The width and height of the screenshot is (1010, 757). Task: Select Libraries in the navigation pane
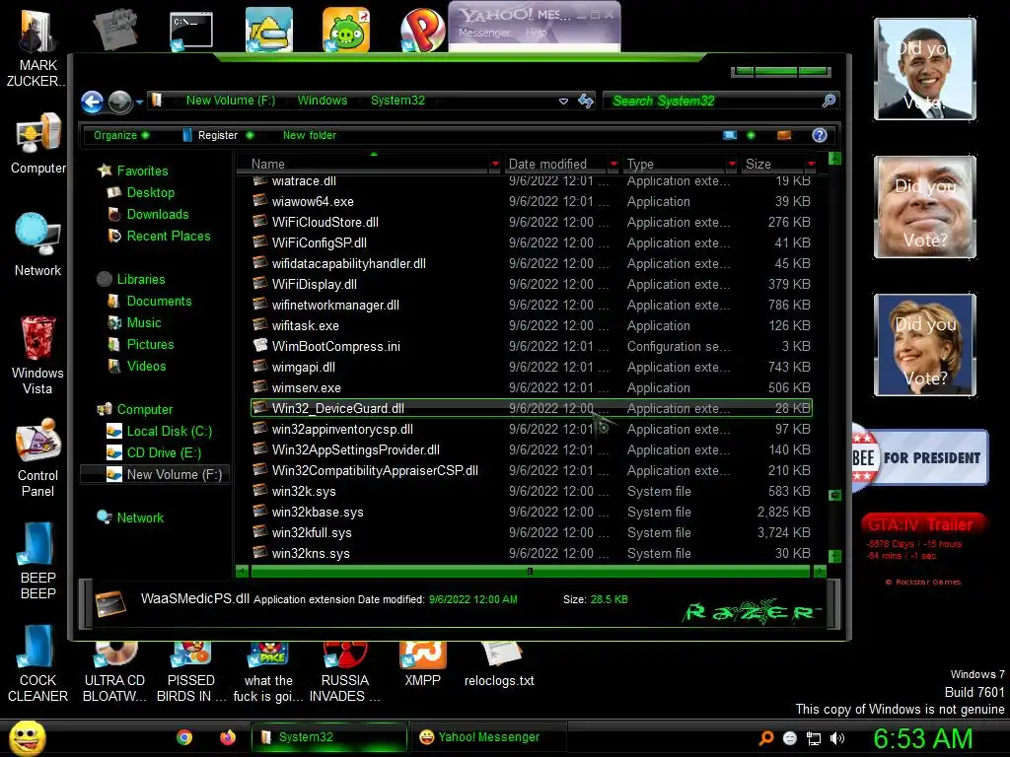point(140,279)
